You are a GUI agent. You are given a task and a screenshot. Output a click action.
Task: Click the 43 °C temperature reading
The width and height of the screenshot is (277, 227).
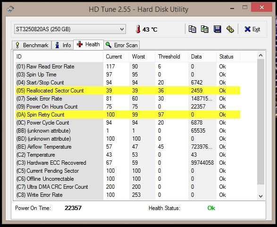pos(150,29)
